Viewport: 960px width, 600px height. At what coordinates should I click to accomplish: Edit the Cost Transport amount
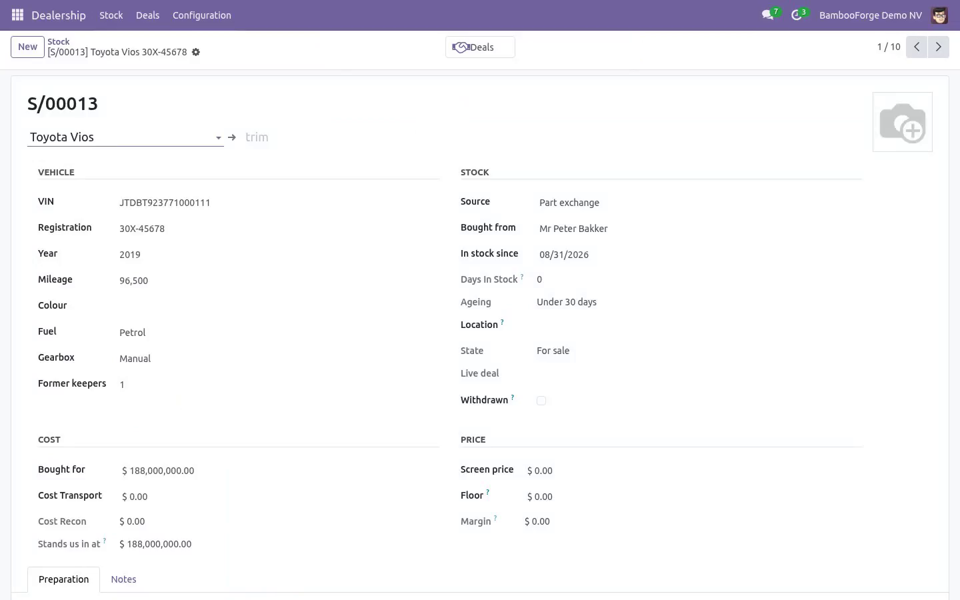tap(279, 497)
